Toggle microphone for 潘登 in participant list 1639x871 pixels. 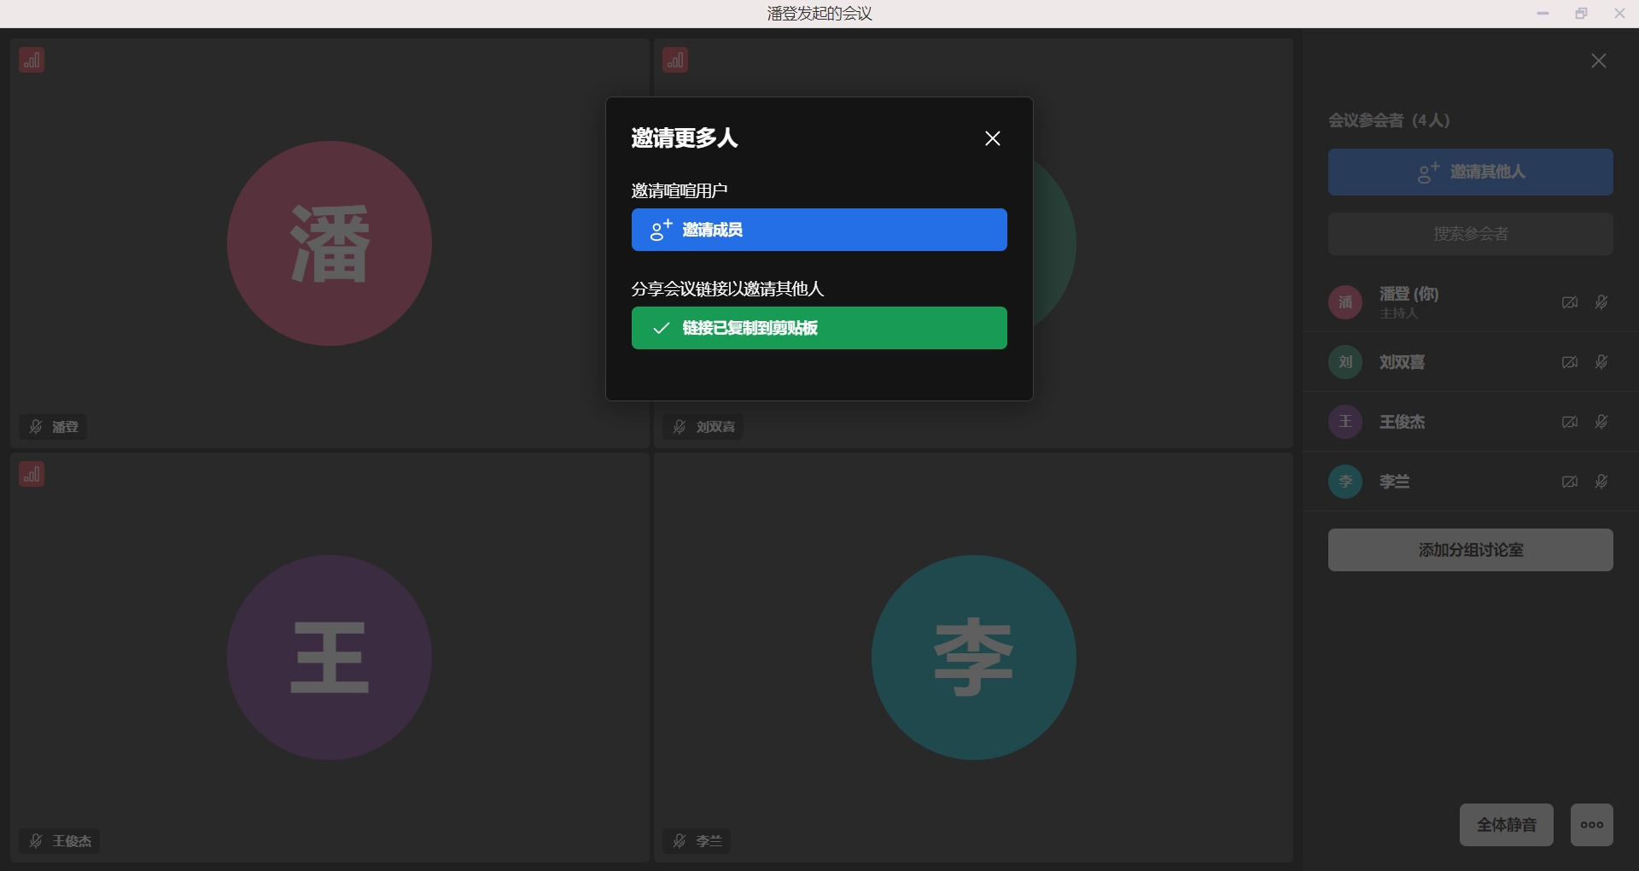click(1601, 302)
